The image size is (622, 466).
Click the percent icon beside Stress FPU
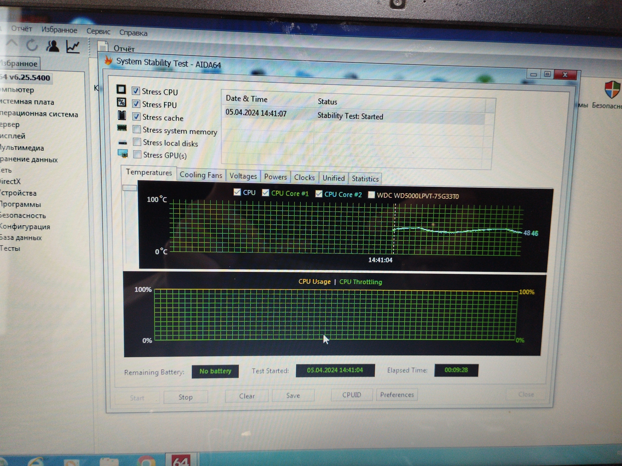tap(121, 103)
